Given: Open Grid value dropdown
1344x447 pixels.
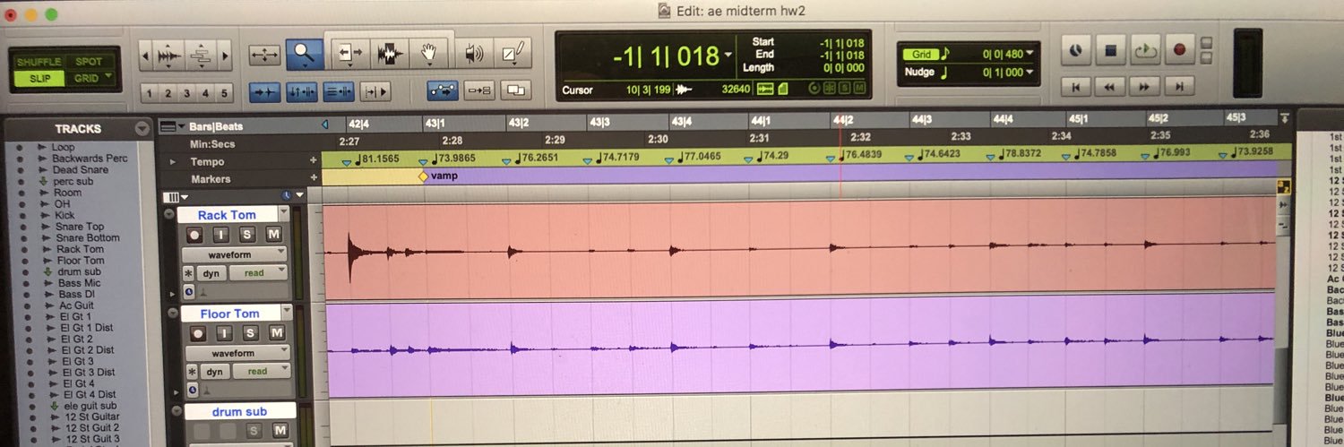Looking at the screenshot, I should (x=1030, y=54).
